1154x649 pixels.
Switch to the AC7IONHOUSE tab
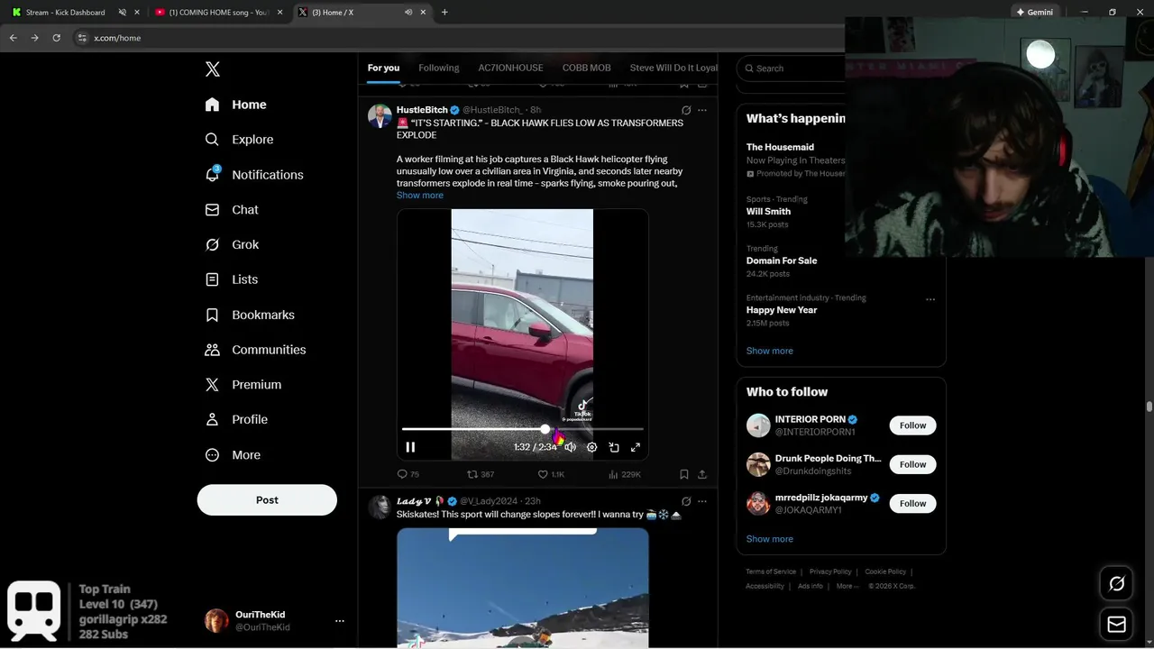pos(510,68)
